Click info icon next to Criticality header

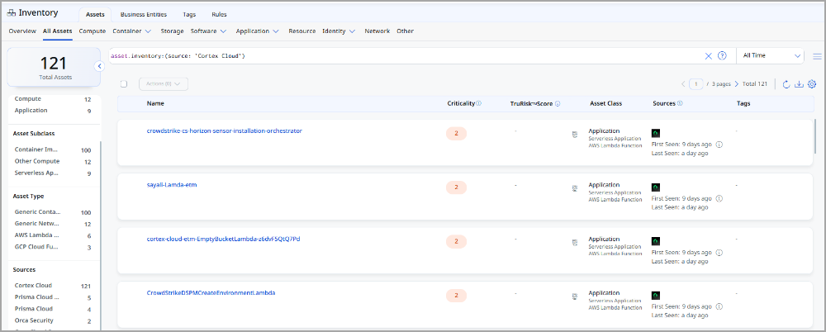[x=479, y=104]
